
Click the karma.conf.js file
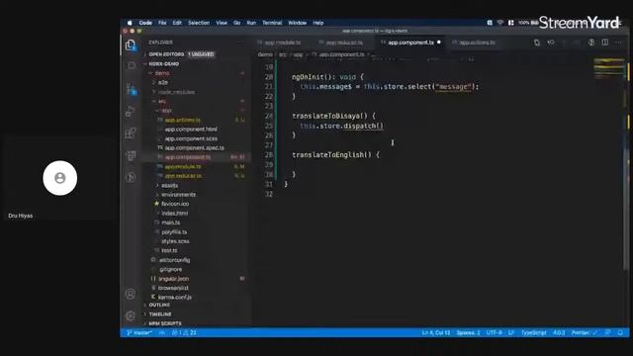[x=175, y=297]
